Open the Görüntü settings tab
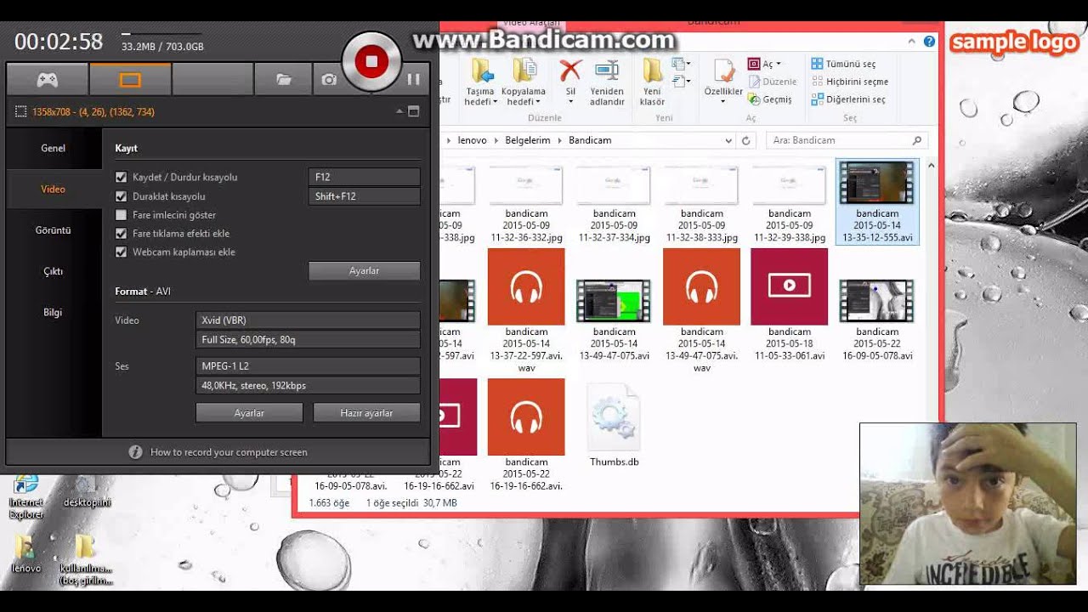1088x612 pixels. 53,230
